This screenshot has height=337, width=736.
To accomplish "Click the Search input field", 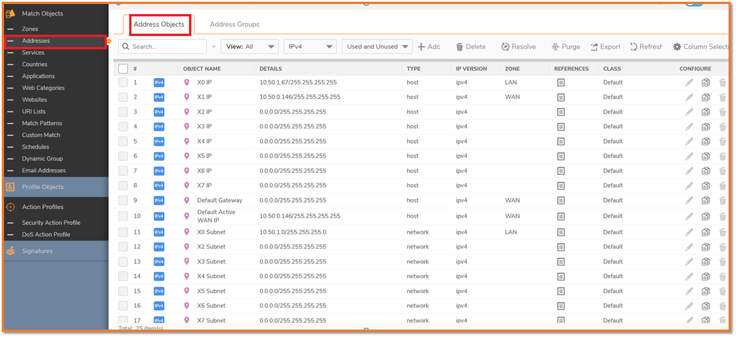I will coord(166,47).
